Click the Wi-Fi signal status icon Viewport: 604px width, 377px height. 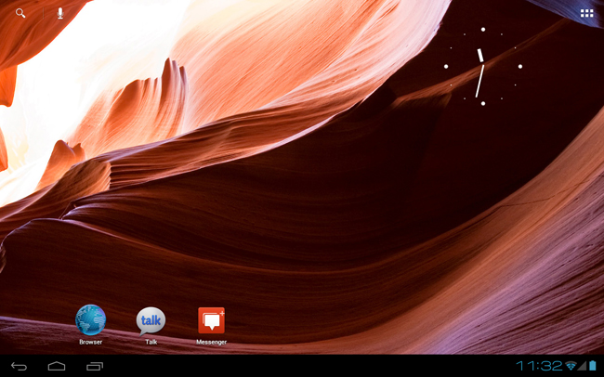click(x=571, y=366)
